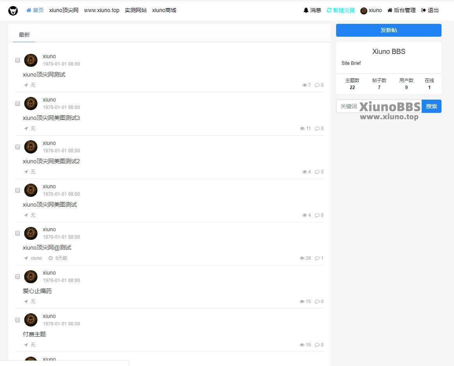Click author avatar on xiuno顶尖网测试 post
This screenshot has width=454, height=366.
pyautogui.click(x=31, y=60)
